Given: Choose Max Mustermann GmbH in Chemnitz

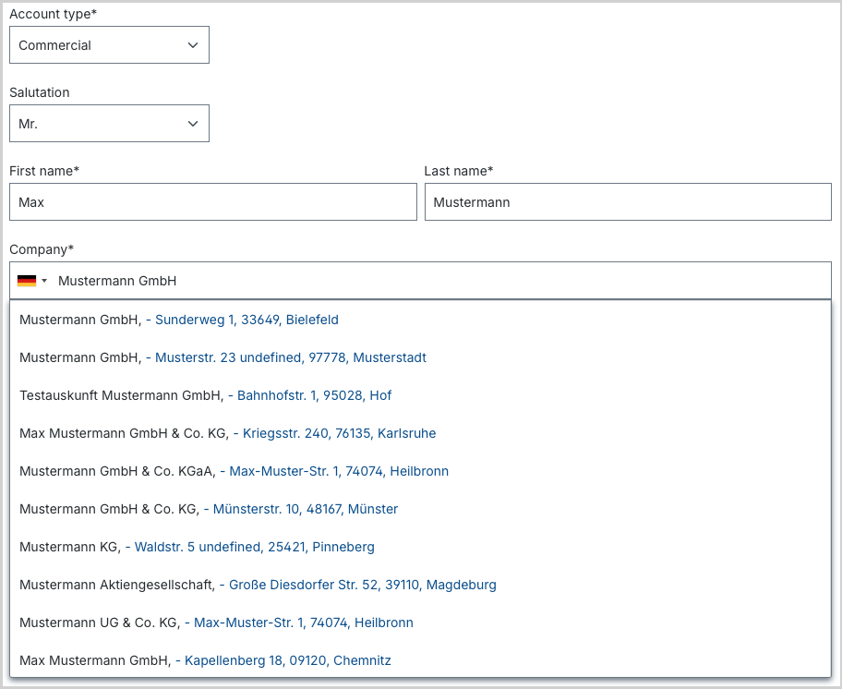Looking at the screenshot, I should tap(420, 660).
